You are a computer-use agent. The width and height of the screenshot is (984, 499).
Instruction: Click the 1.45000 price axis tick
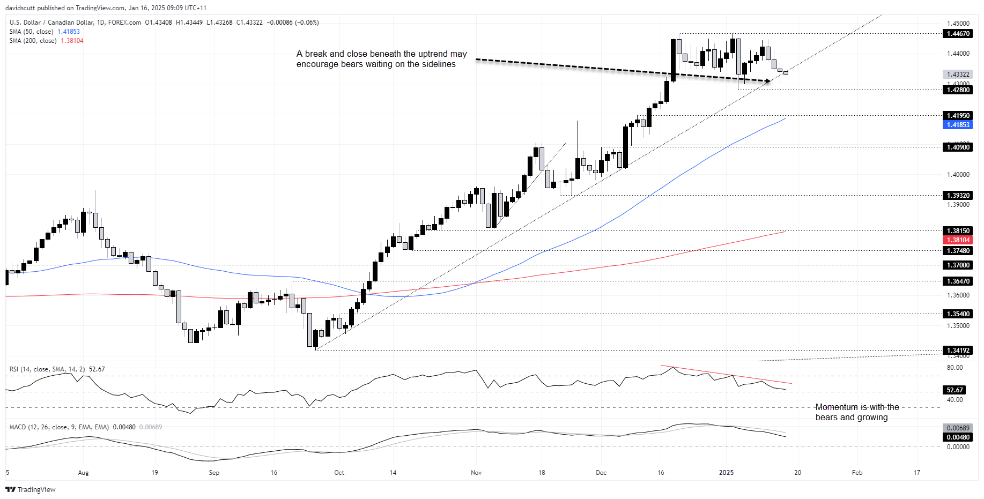(958, 24)
